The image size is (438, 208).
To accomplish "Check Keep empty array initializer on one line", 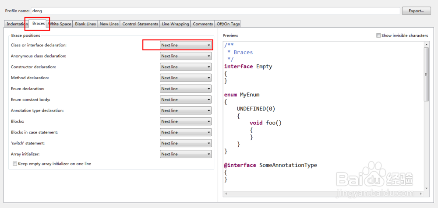I will point(15,164).
